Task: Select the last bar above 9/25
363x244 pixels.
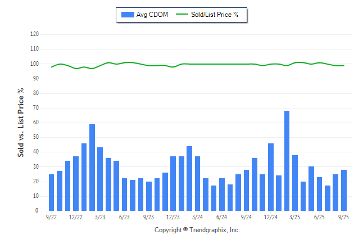Action: click(x=343, y=190)
